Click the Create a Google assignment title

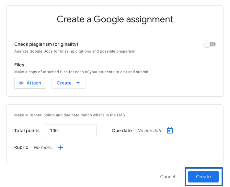[x=115, y=19]
